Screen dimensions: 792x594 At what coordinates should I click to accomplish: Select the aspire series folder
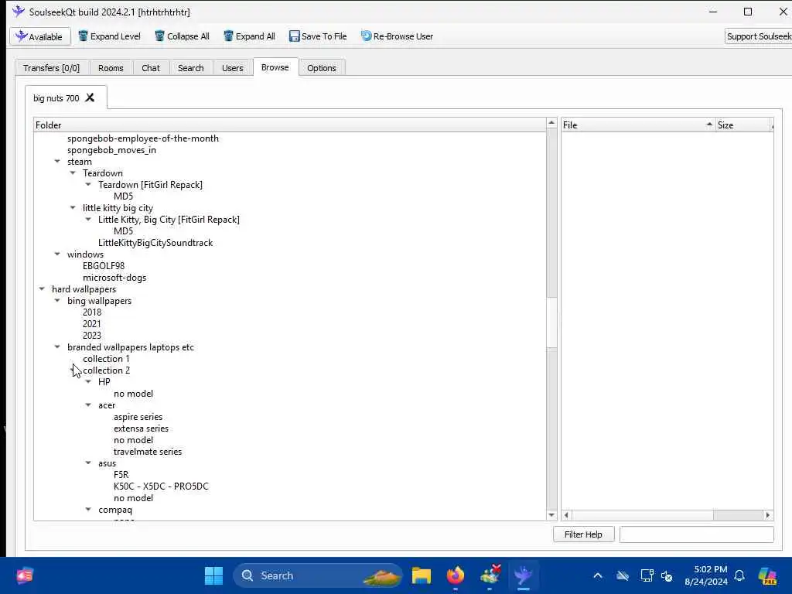coord(138,417)
